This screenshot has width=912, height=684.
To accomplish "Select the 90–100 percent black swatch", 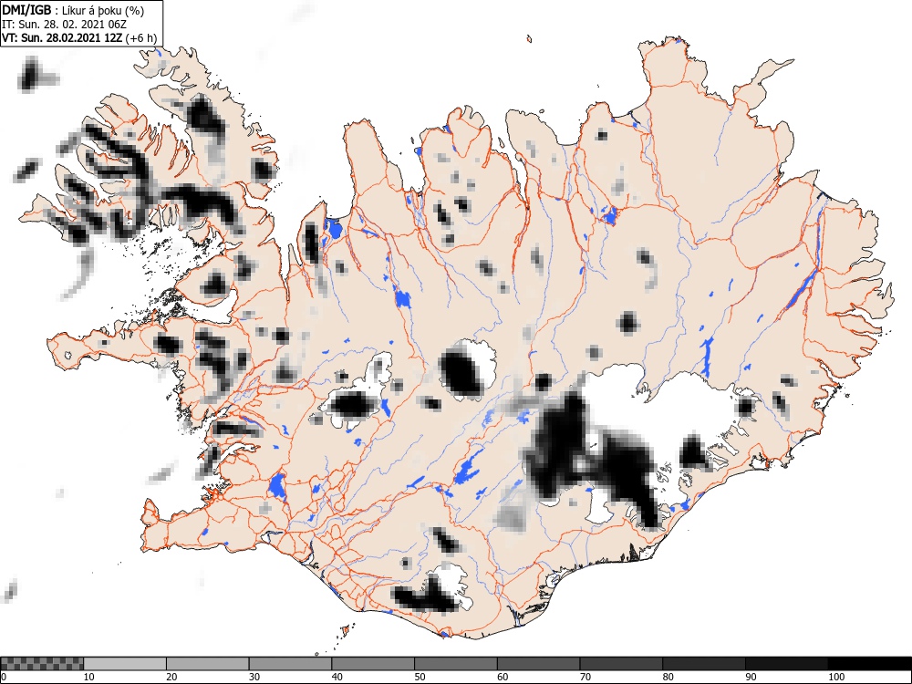I will [786, 664].
